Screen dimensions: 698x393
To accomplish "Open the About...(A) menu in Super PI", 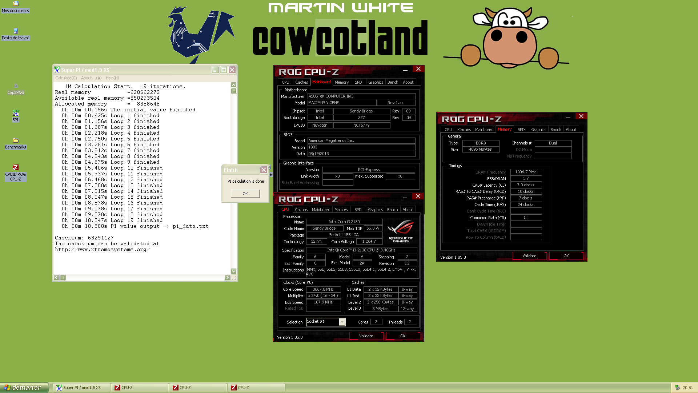I will [91, 78].
